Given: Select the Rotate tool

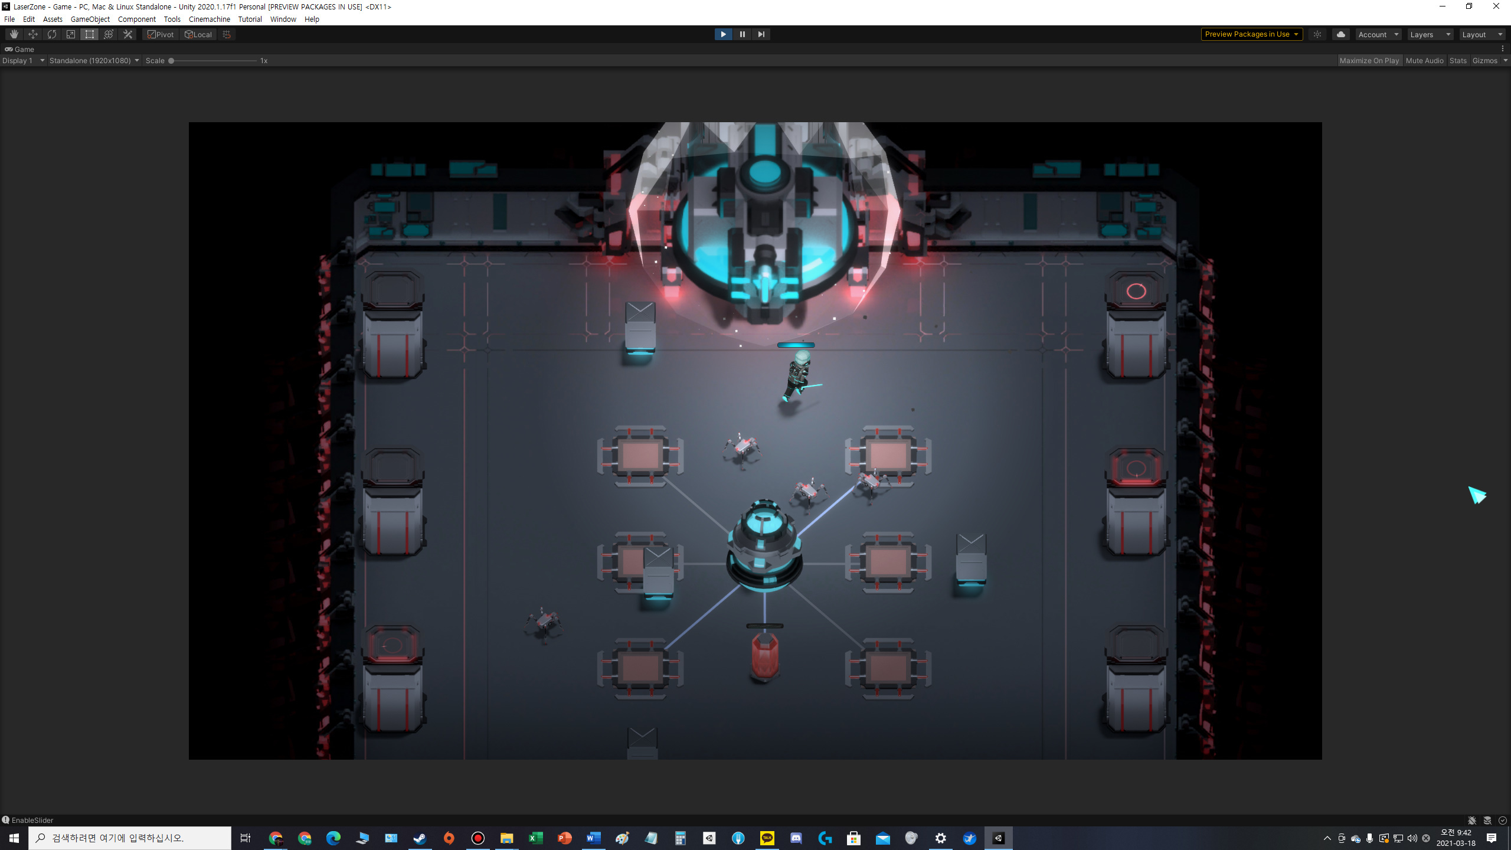Looking at the screenshot, I should click(x=52, y=34).
